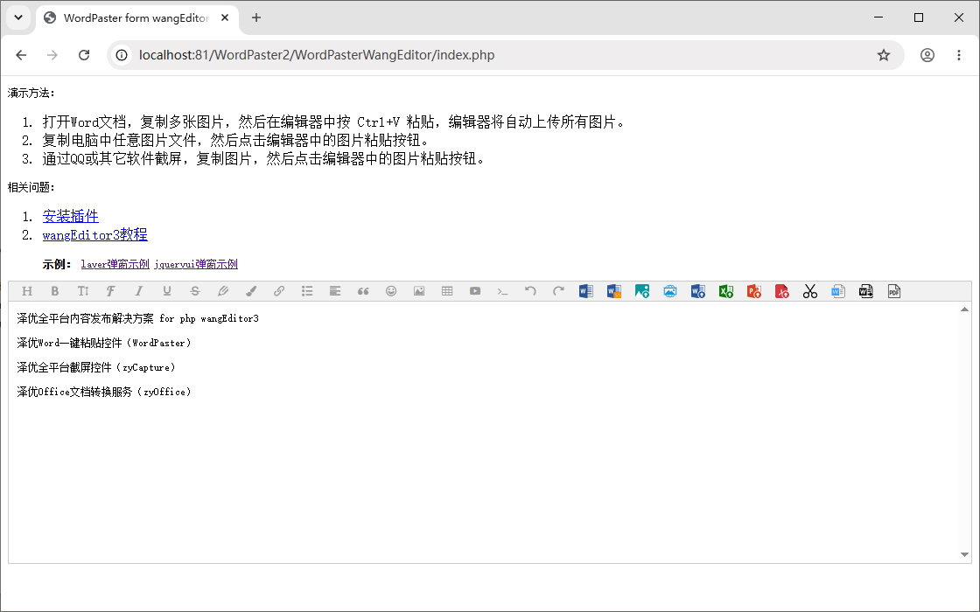Open the browser profile menu
This screenshot has width=980, height=612.
click(x=927, y=55)
